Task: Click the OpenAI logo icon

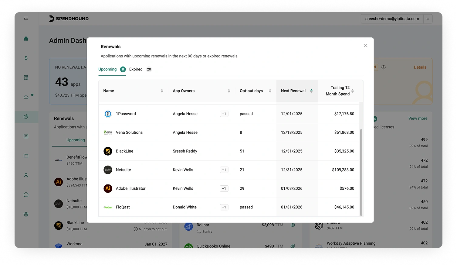Action: pyautogui.click(x=319, y=225)
